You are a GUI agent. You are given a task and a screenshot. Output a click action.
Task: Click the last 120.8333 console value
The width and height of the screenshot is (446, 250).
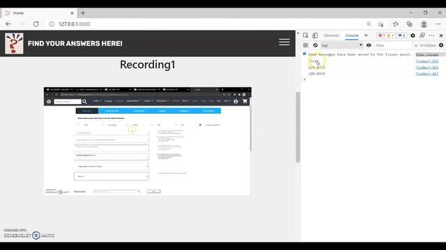tap(316, 74)
